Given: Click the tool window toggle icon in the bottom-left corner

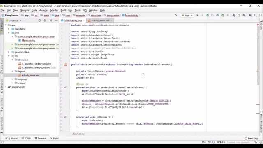Looking at the screenshot, I should point(2,143).
